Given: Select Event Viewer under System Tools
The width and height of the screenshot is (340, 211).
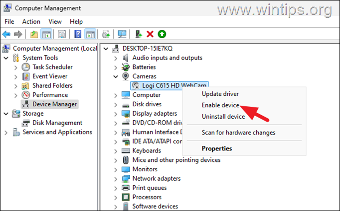Looking at the screenshot, I should [50, 76].
